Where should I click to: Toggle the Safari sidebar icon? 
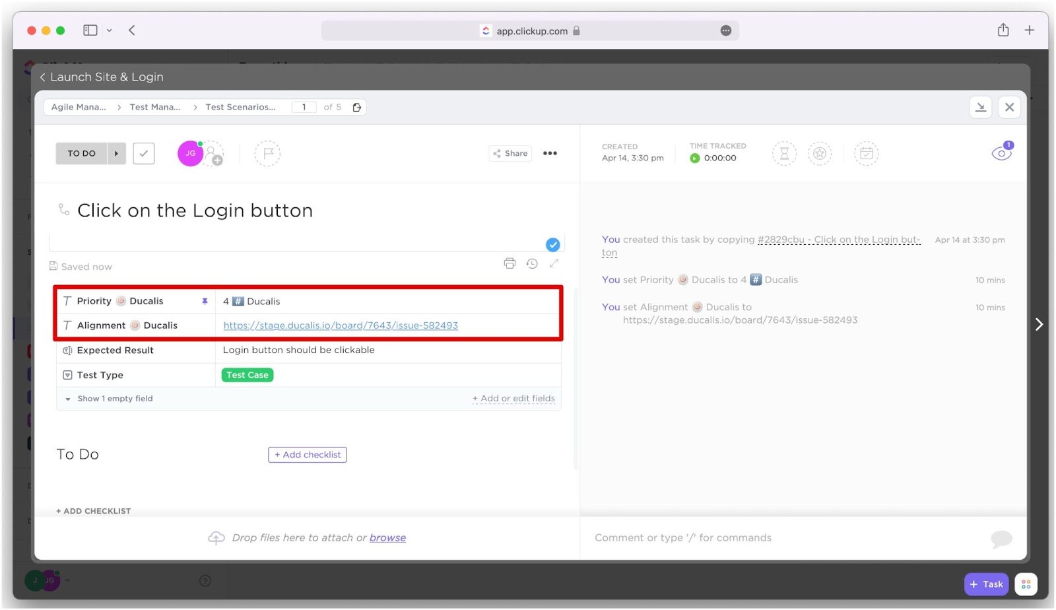click(90, 30)
